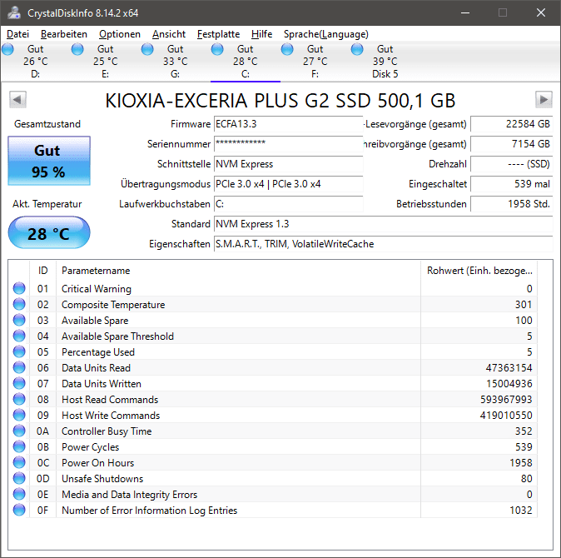Screen dimensions: 561x558
Task: Open the Sprache(Language) menu
Action: click(325, 34)
